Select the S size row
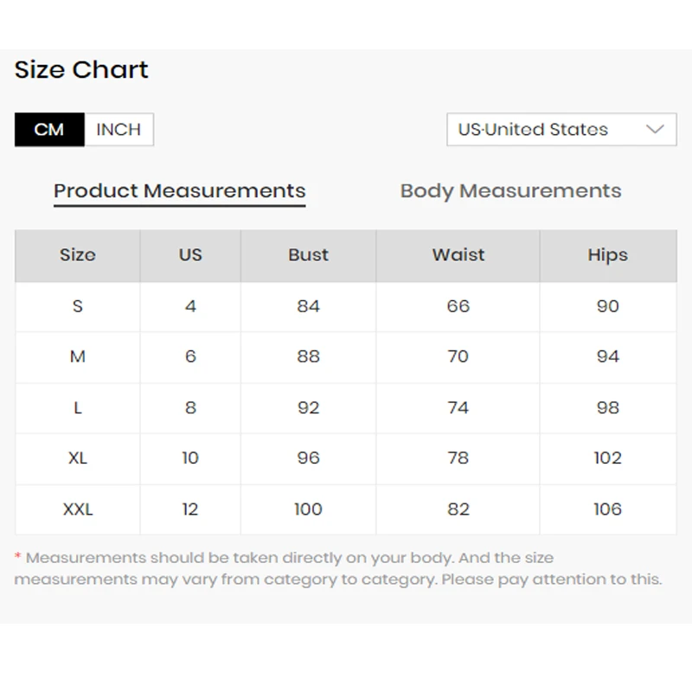This screenshot has width=692, height=692. point(78,306)
